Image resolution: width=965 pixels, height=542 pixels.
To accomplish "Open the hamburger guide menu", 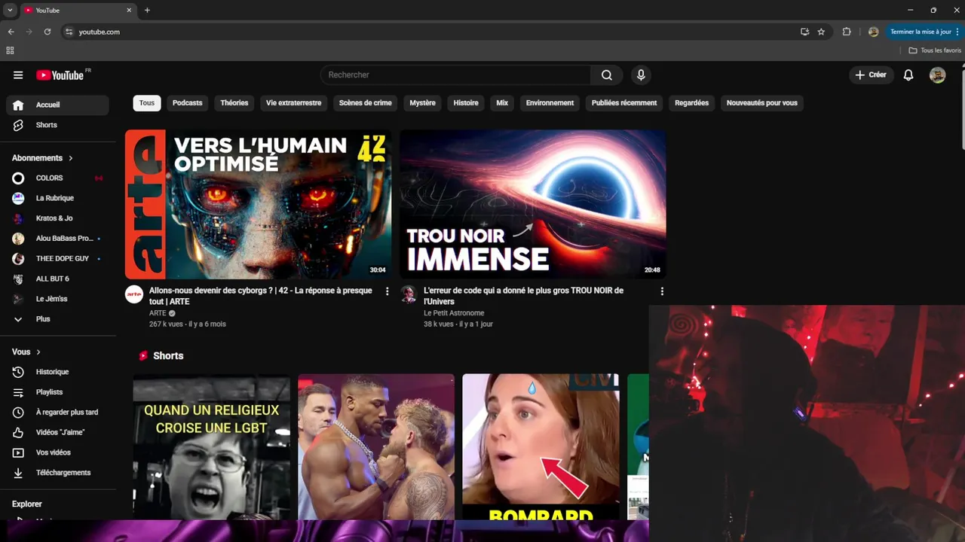I will [18, 75].
